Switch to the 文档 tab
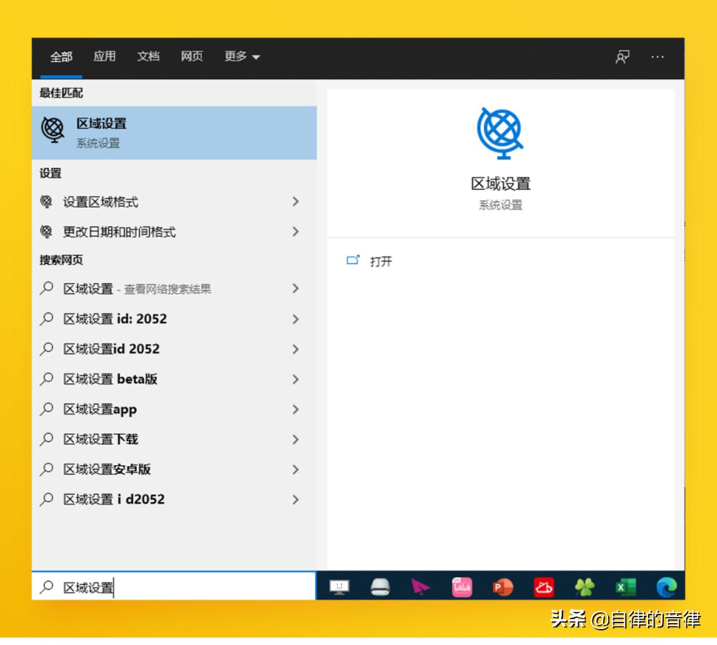 (x=147, y=56)
